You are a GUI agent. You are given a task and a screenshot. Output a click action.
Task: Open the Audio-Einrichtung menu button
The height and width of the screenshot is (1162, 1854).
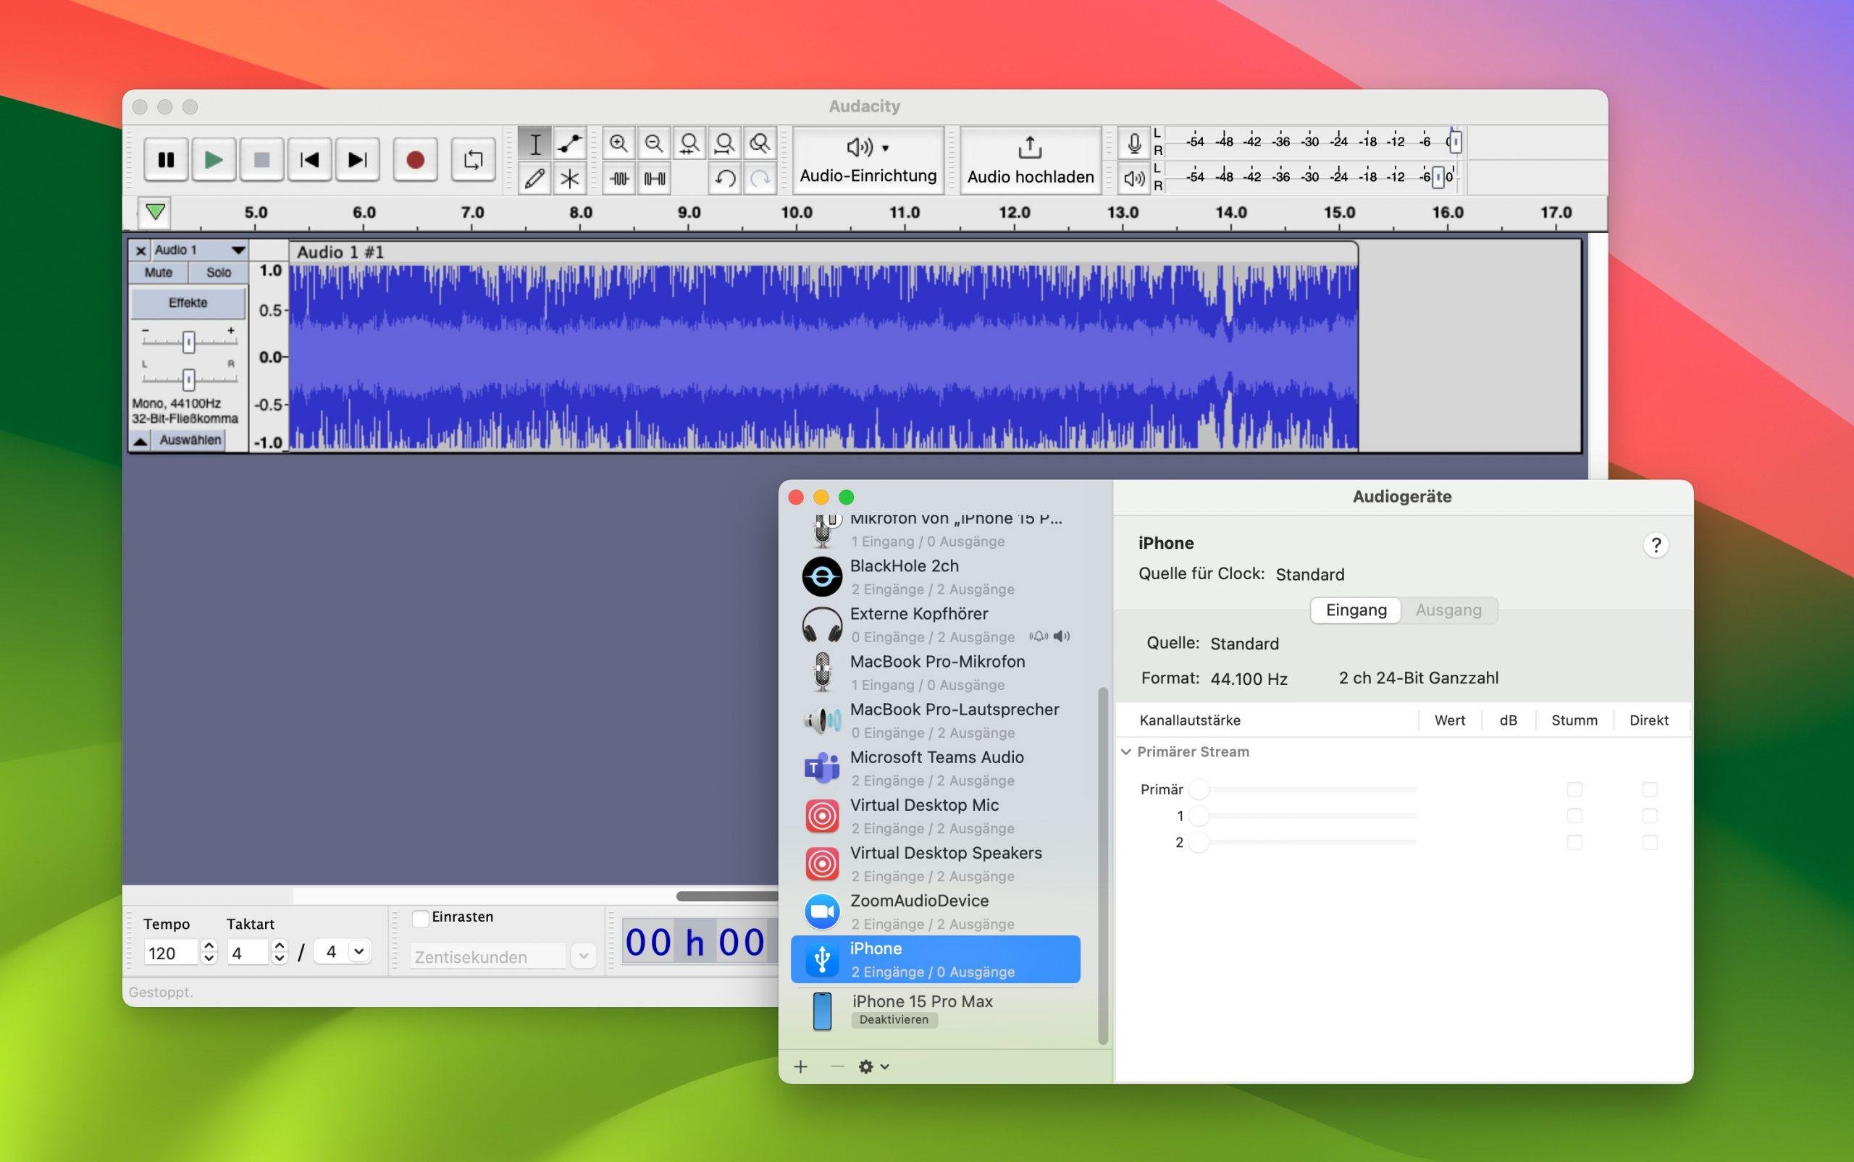coord(868,160)
